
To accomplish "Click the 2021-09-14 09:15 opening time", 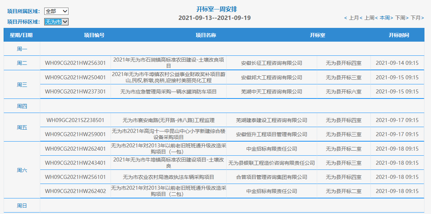I will click(x=397, y=63).
